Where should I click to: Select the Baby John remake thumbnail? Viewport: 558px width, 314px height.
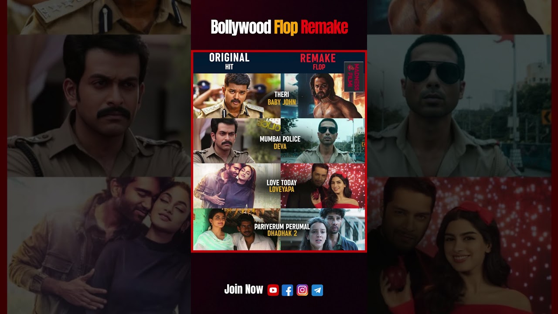[x=323, y=96]
